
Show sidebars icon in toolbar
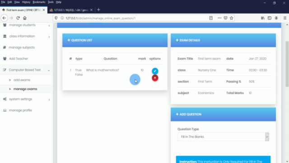(270, 18)
